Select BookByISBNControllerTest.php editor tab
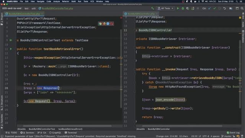The width and height of the screenshot is (245, 138). 24,14
